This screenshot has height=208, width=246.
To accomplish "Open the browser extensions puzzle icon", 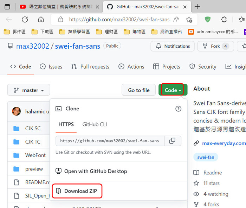I will (x=224, y=19).
